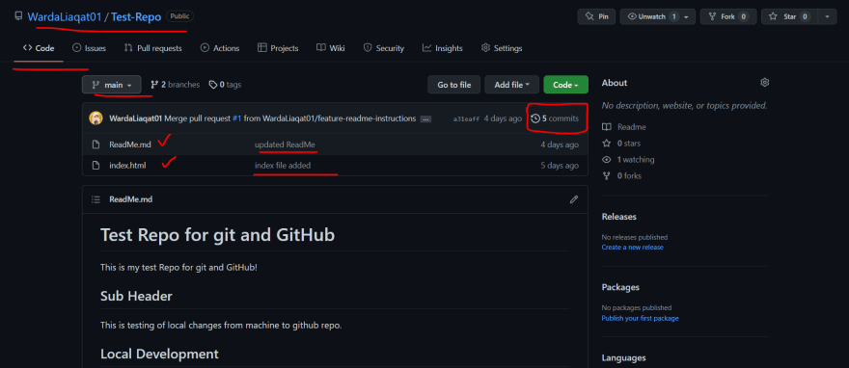This screenshot has width=849, height=368.
Task: Click the Go to file button
Action: coord(453,85)
